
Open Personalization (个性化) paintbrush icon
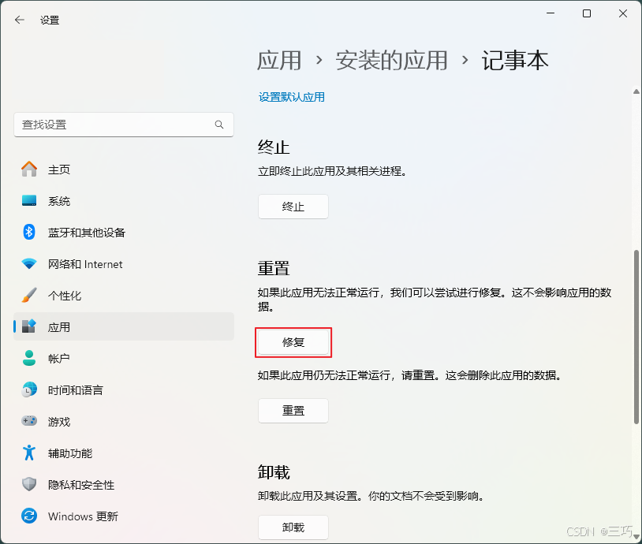click(29, 296)
